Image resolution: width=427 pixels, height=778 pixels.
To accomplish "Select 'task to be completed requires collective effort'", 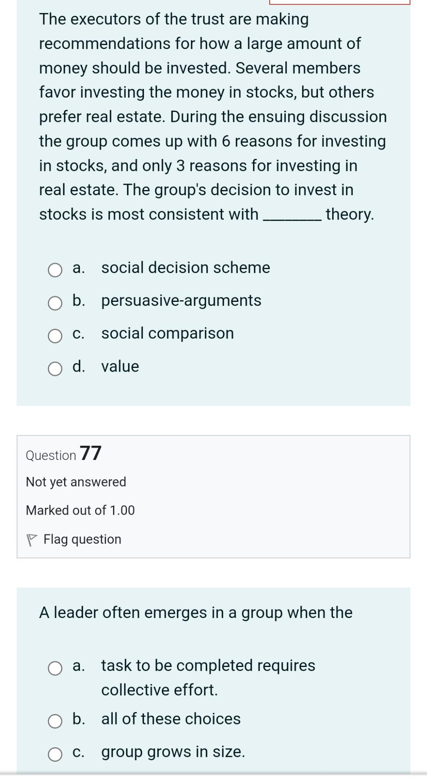I will coord(55,667).
